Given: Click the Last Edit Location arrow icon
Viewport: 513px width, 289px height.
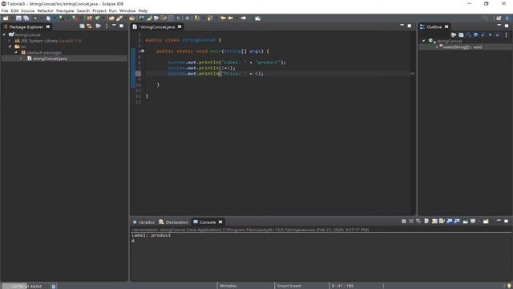Looking at the screenshot, I should coord(223,18).
